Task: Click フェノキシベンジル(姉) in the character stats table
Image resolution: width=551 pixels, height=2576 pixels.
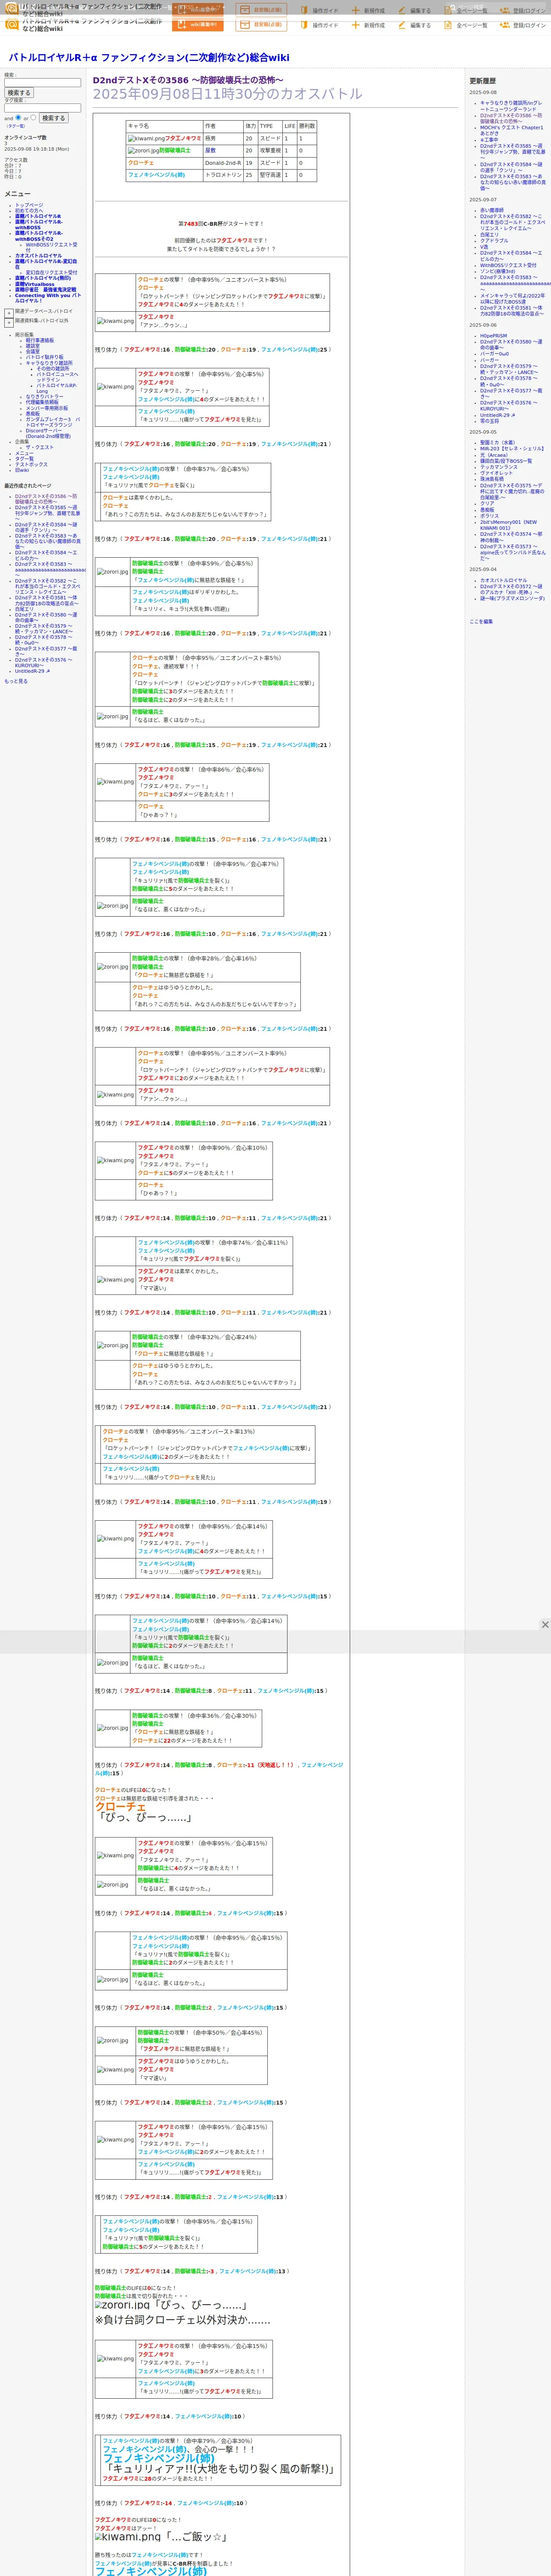Action: [x=156, y=175]
